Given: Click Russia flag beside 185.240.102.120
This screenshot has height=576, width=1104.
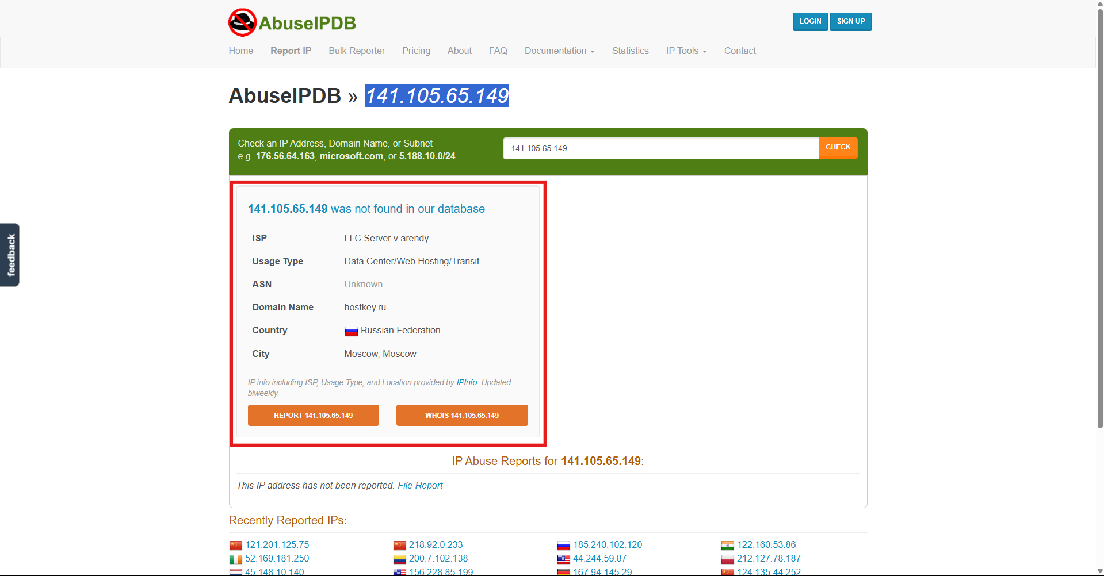Looking at the screenshot, I should click(564, 545).
